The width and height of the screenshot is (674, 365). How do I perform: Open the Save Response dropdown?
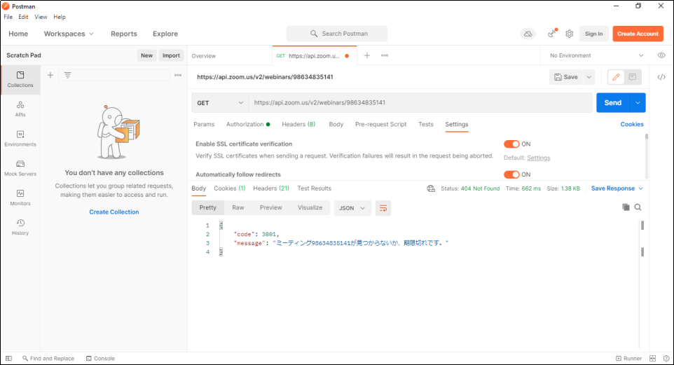tap(617, 188)
